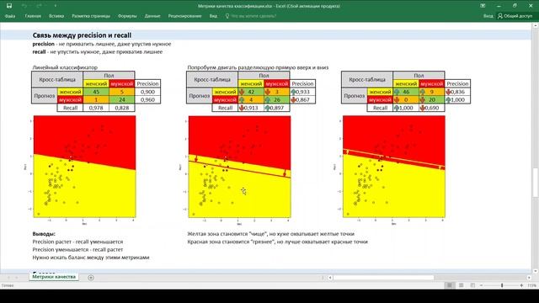Click the zoom slider handle

tap(502, 285)
